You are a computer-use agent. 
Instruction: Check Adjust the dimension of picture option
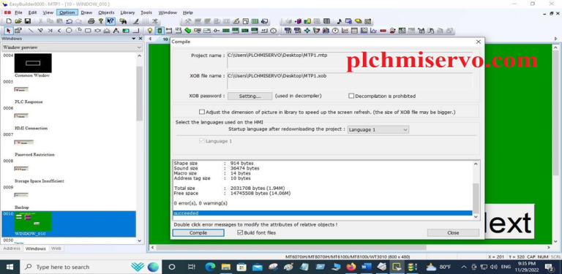click(202, 112)
